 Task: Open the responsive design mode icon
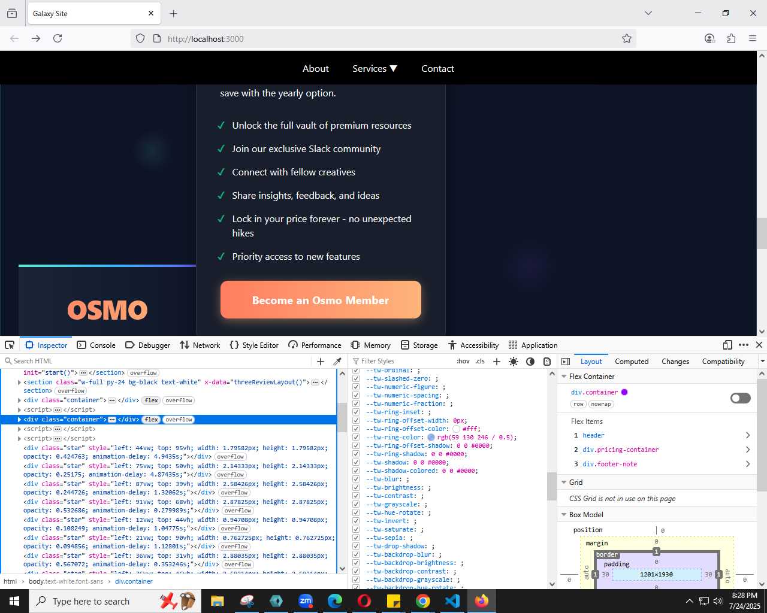click(727, 345)
